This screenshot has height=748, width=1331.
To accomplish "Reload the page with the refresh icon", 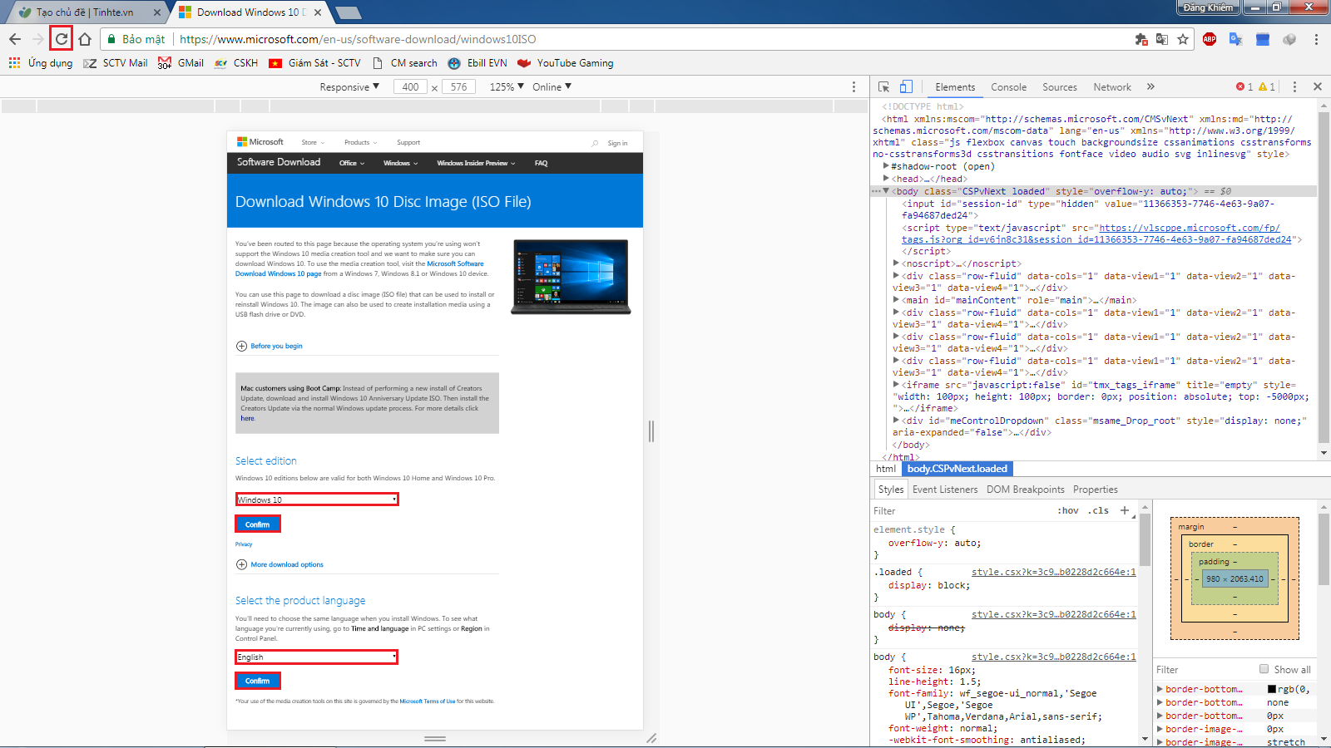I will point(61,39).
